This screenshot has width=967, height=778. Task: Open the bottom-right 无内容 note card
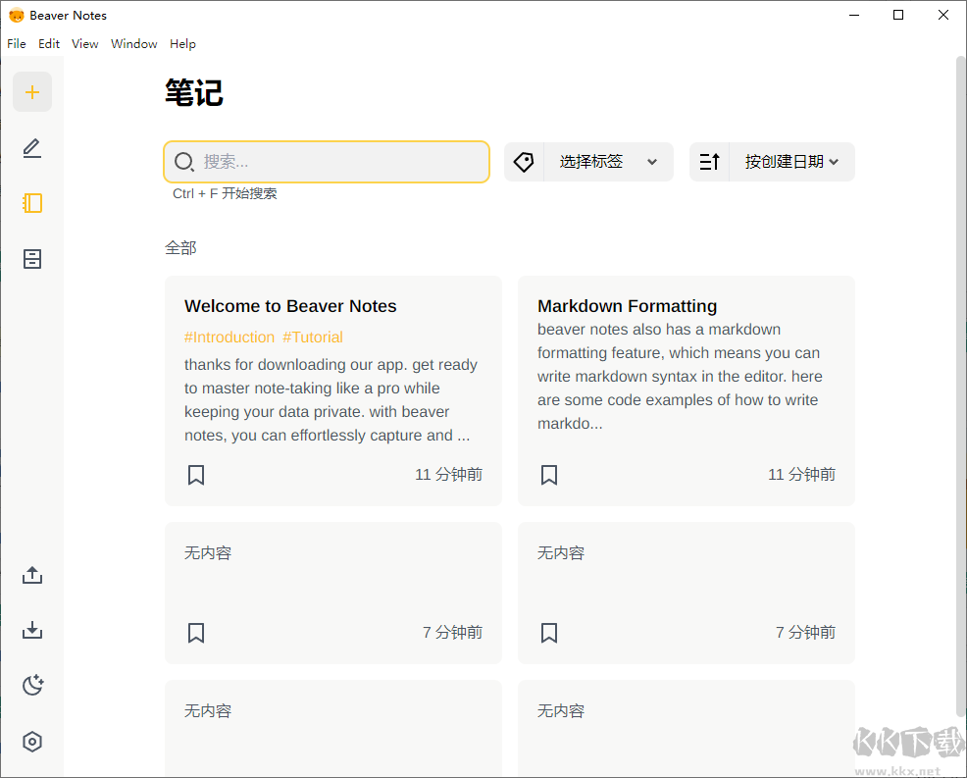pyautogui.click(x=687, y=728)
